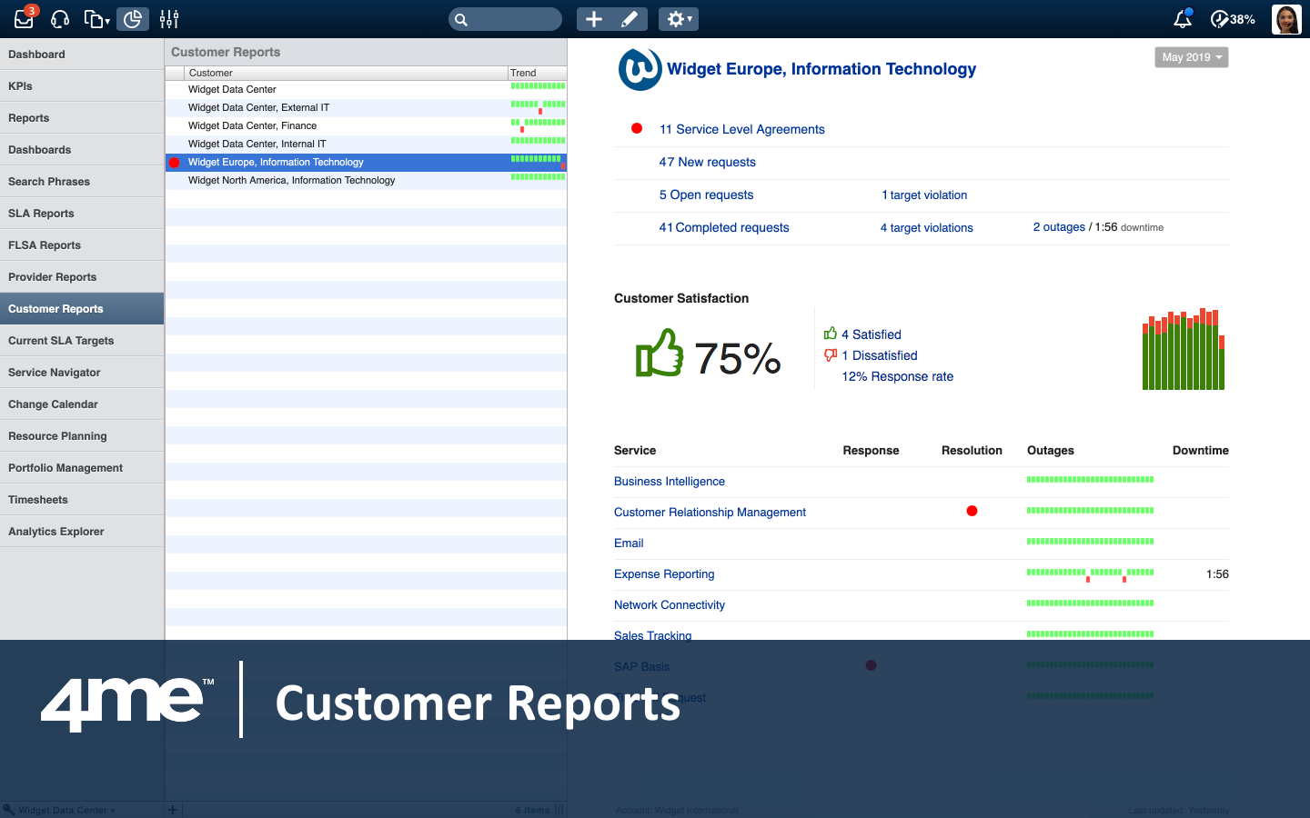Select Widget Data Center, Finance row
The width and height of the screenshot is (1310, 818).
click(x=366, y=126)
